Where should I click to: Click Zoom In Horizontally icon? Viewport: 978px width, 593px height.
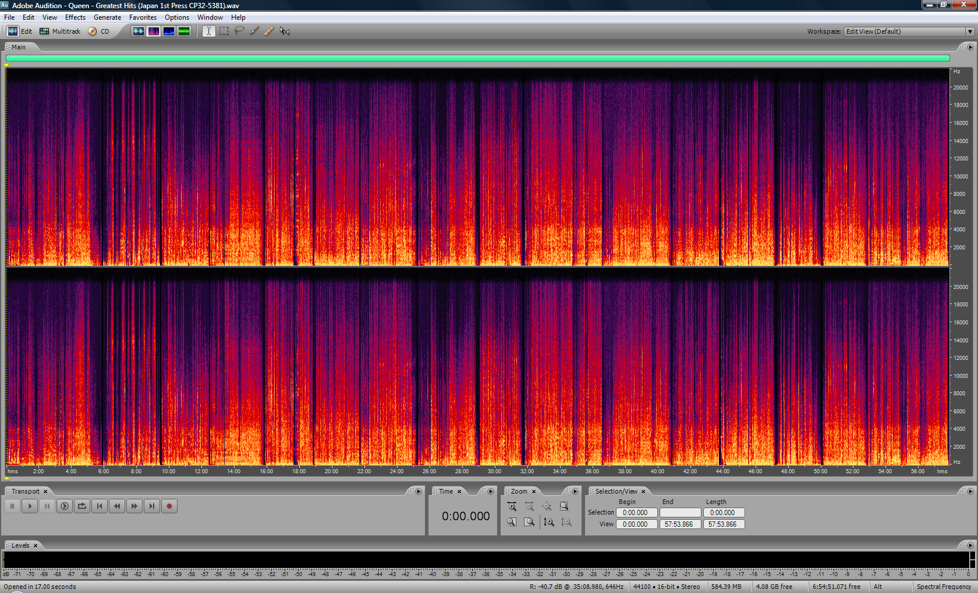click(x=512, y=506)
